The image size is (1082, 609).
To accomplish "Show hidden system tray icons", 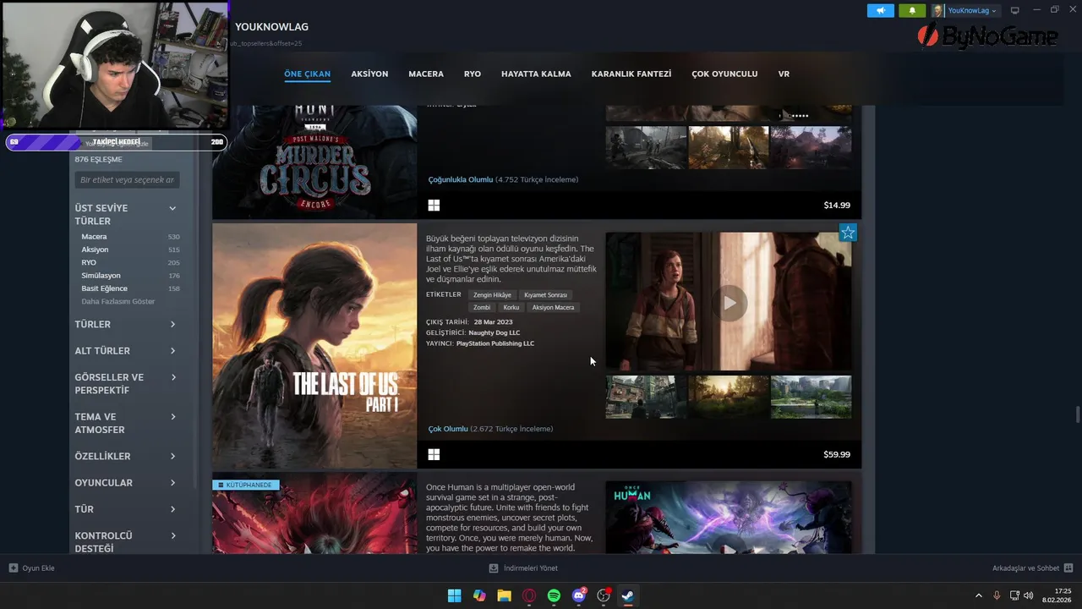I will pyautogui.click(x=979, y=595).
